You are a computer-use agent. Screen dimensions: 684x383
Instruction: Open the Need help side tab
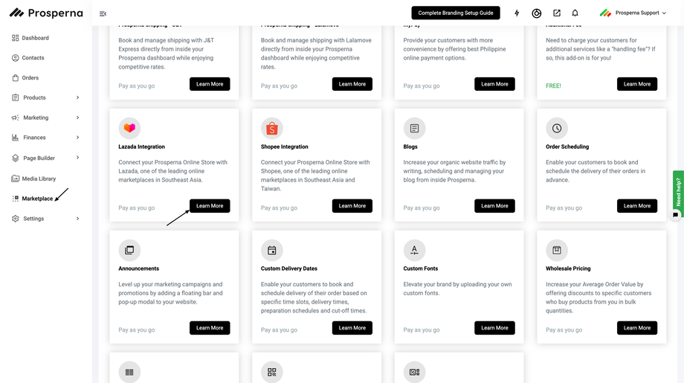[678, 192]
